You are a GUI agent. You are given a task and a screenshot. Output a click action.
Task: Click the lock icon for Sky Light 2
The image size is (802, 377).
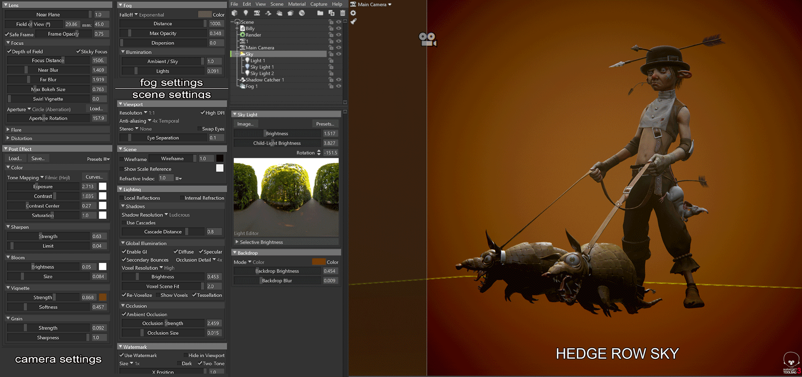[x=331, y=73]
